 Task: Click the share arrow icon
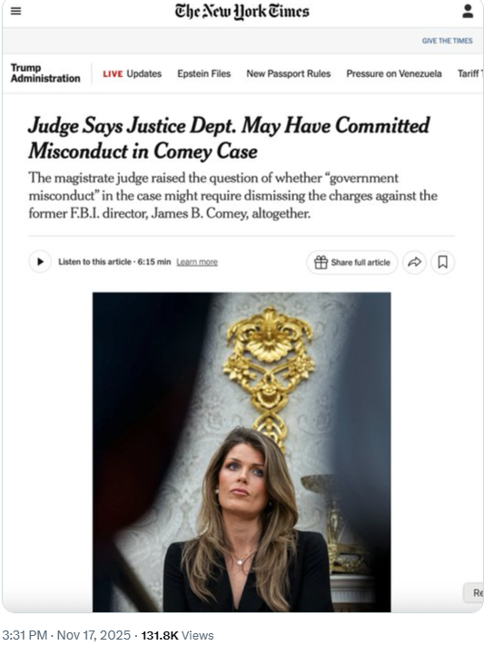(x=414, y=262)
